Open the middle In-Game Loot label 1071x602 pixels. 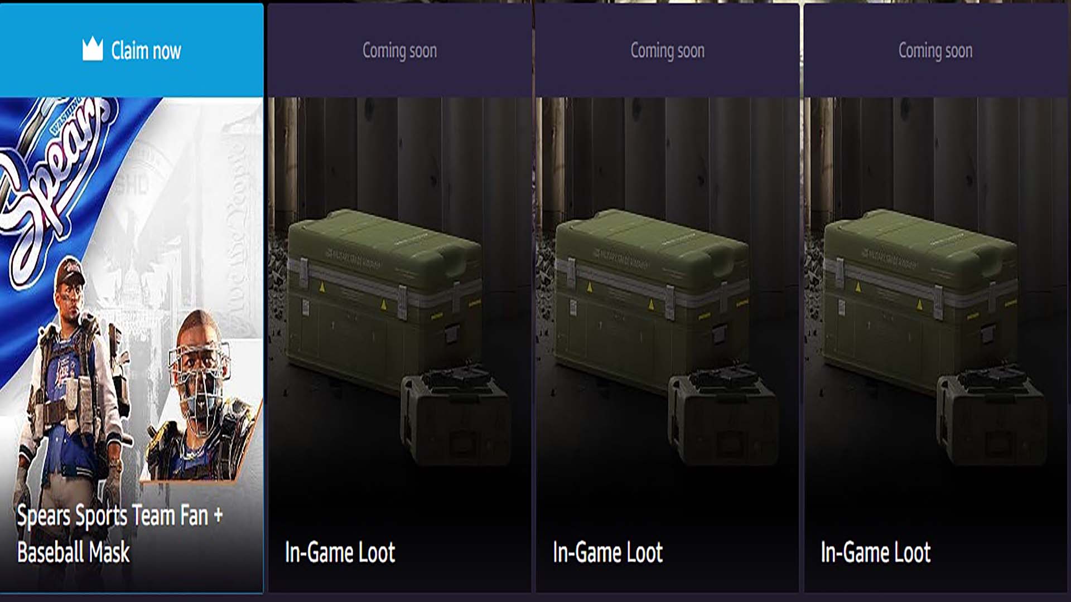[x=607, y=552]
